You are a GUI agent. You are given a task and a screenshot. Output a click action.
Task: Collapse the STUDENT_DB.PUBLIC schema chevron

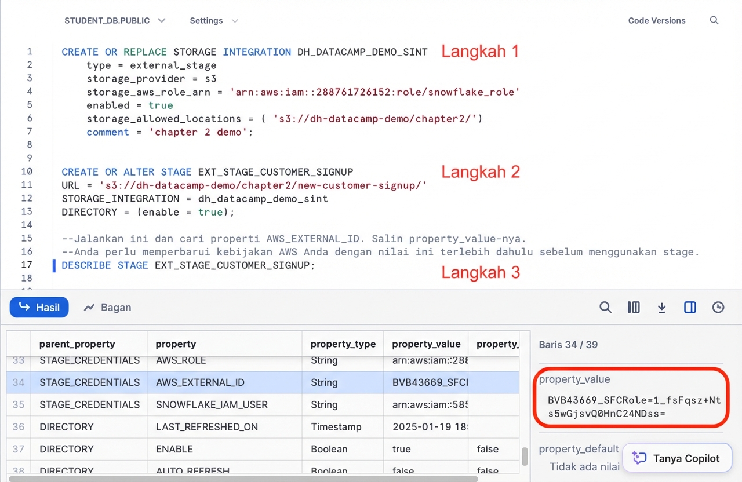161,20
